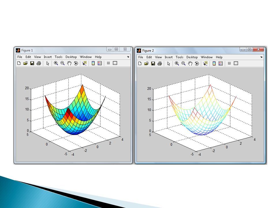Click Print Figure icon in Figure 1

39,63
